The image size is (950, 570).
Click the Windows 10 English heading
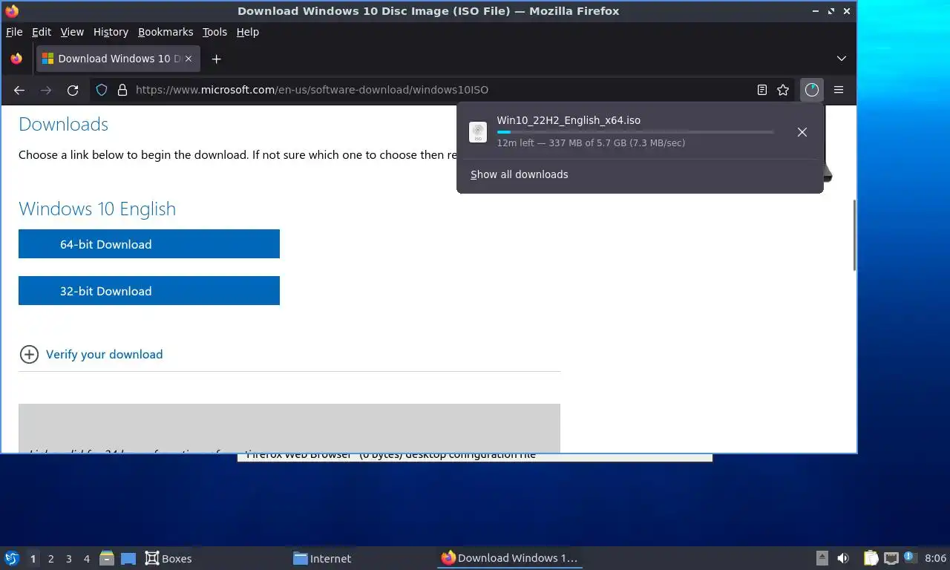coord(97,209)
